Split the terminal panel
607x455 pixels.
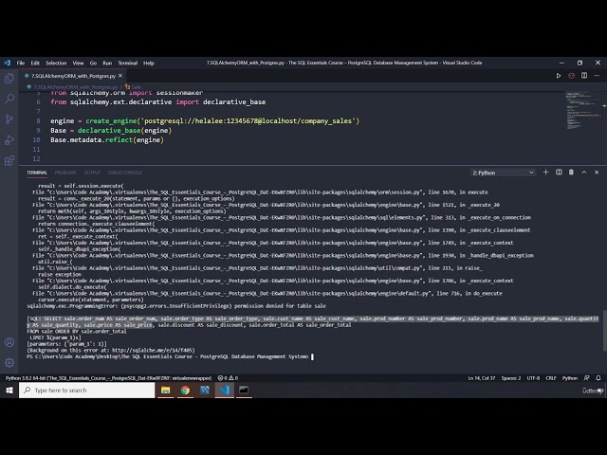click(559, 173)
